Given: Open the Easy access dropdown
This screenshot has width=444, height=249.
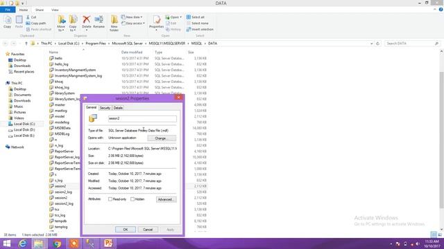Looking at the screenshot, I should click(x=133, y=23).
